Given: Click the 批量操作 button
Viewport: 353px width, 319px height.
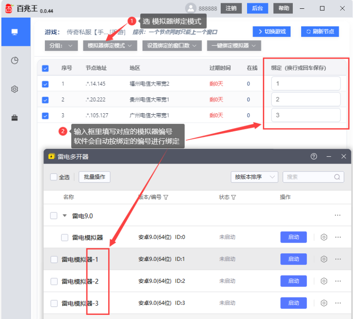Looking at the screenshot, I should [x=94, y=177].
